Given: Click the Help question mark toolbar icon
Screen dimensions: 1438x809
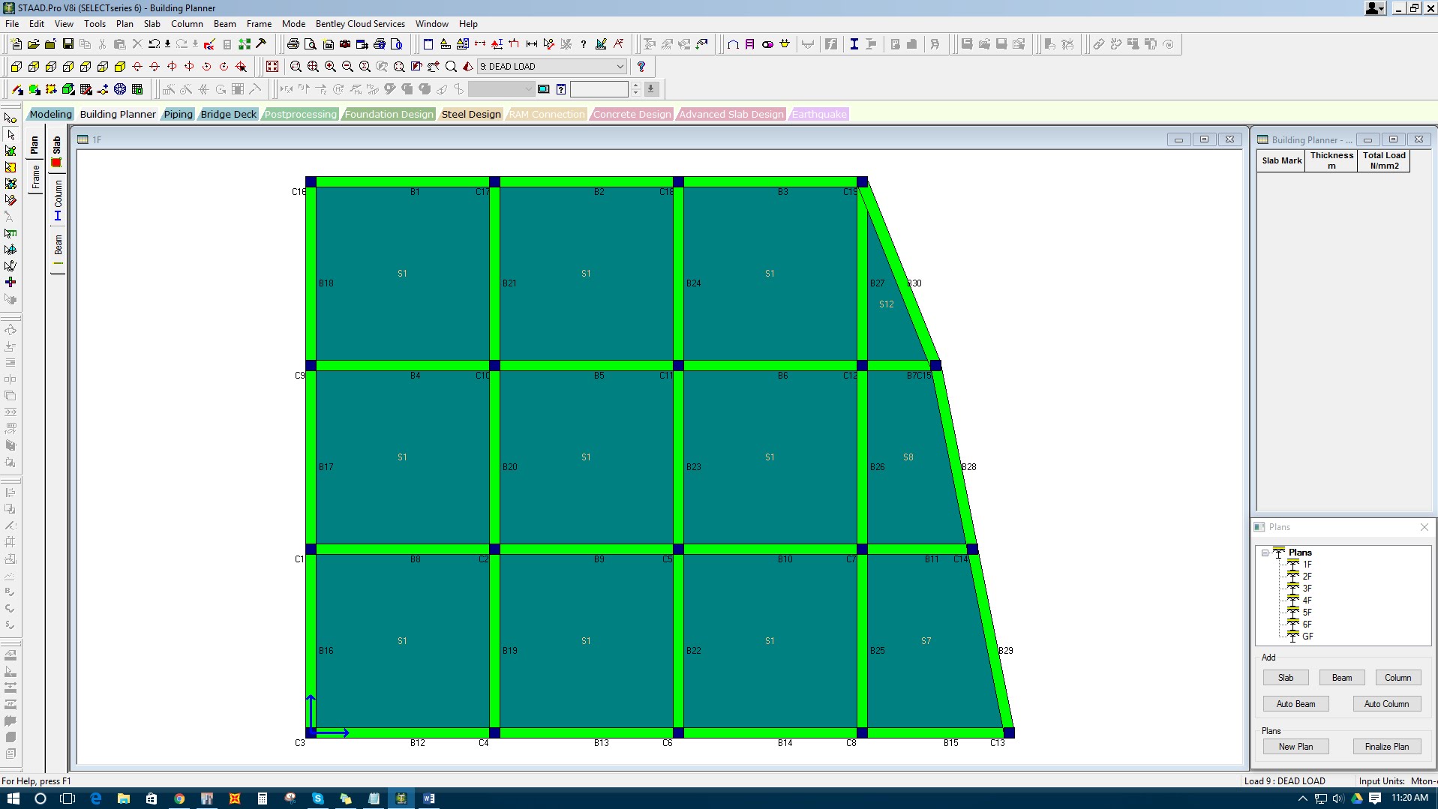Looking at the screenshot, I should [x=584, y=44].
